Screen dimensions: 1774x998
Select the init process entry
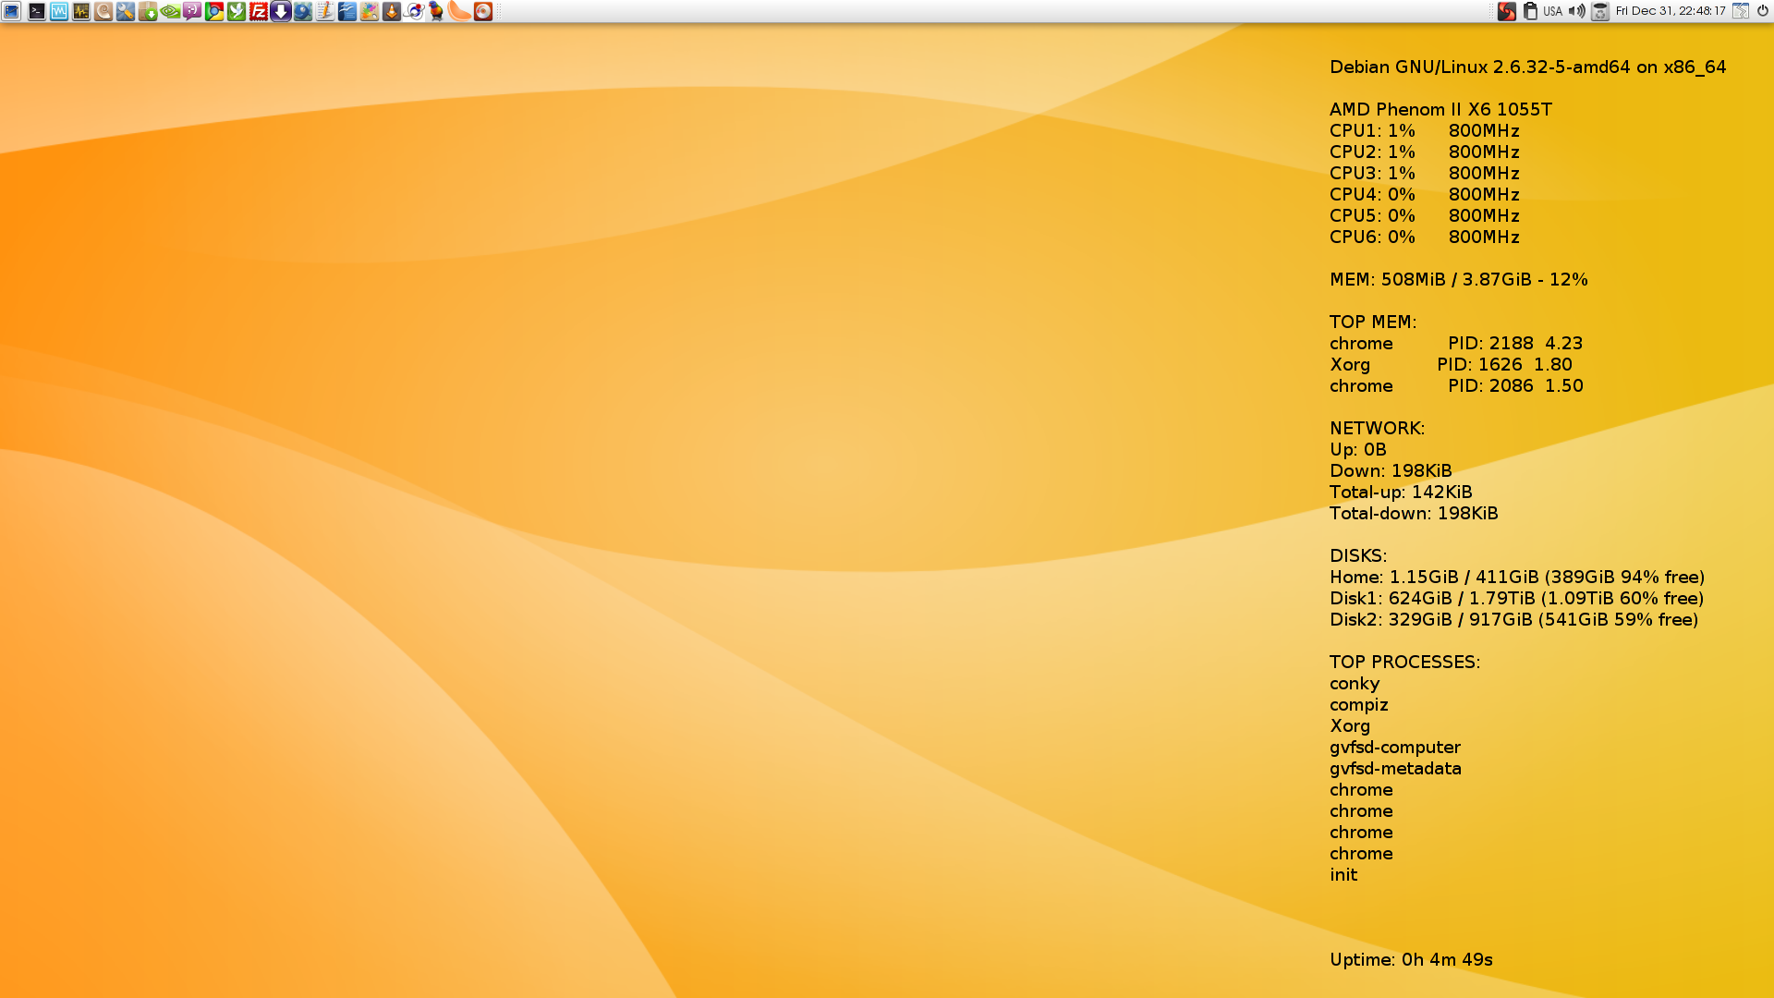click(x=1343, y=875)
